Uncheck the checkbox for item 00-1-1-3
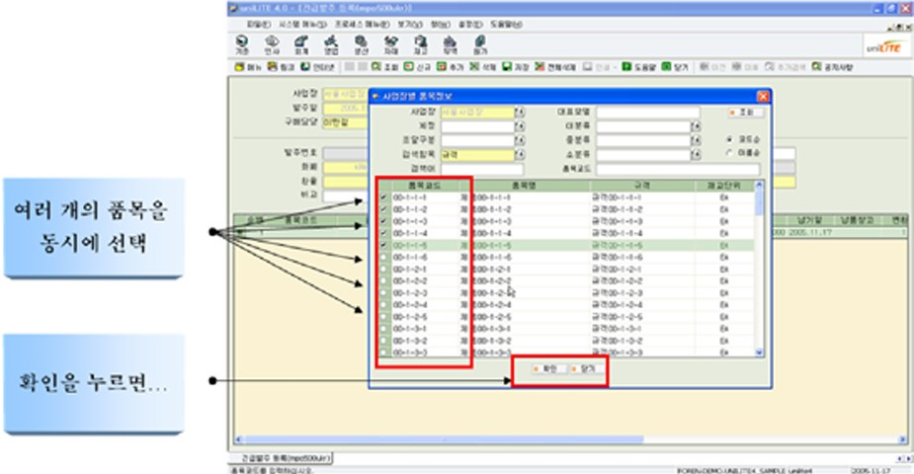 coord(383,221)
